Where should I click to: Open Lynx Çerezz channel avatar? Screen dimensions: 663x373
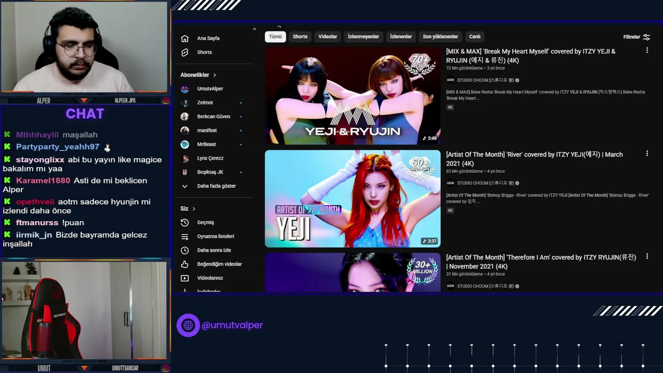coord(184,158)
